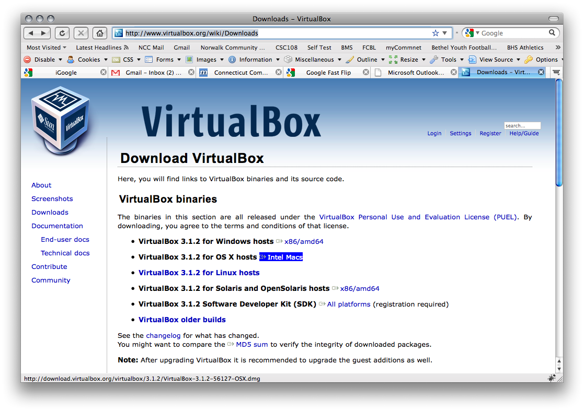
Task: Go forward with the forward arrow button
Action: 43,33
